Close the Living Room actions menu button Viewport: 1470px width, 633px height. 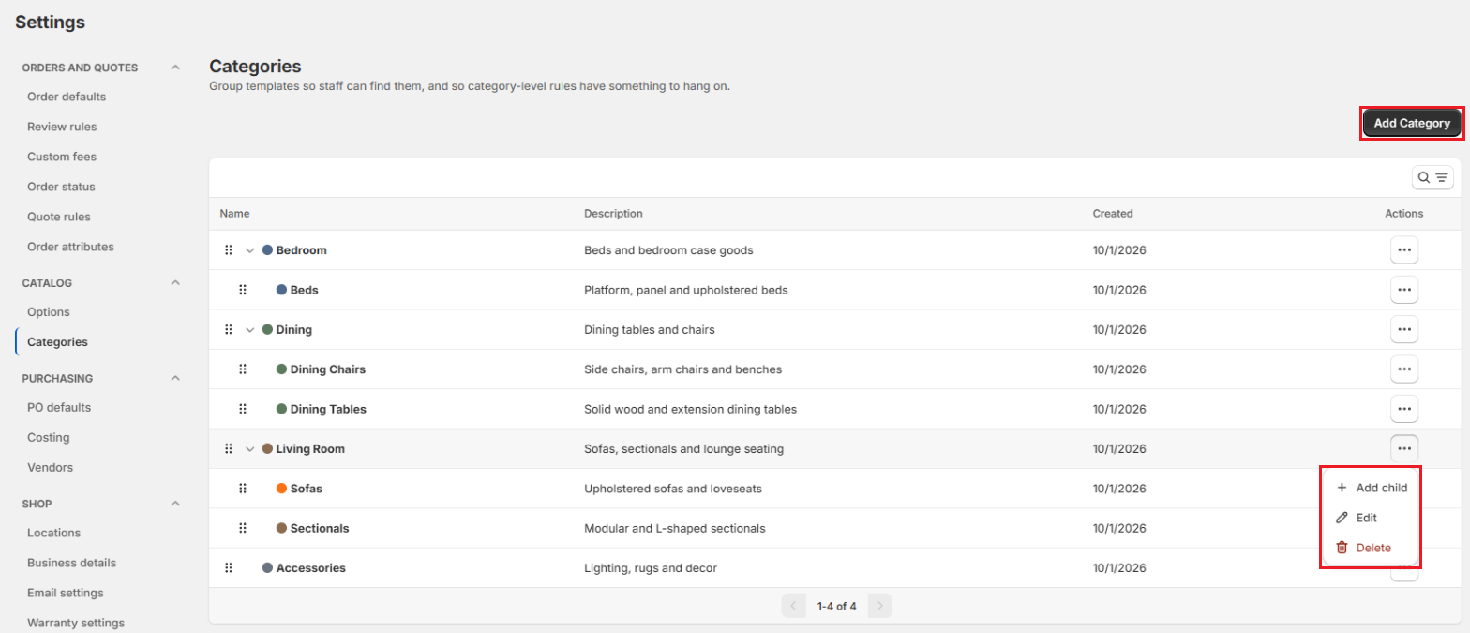click(1404, 449)
